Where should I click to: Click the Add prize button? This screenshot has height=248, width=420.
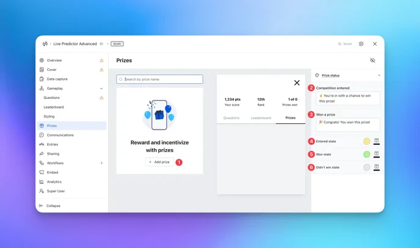point(160,162)
